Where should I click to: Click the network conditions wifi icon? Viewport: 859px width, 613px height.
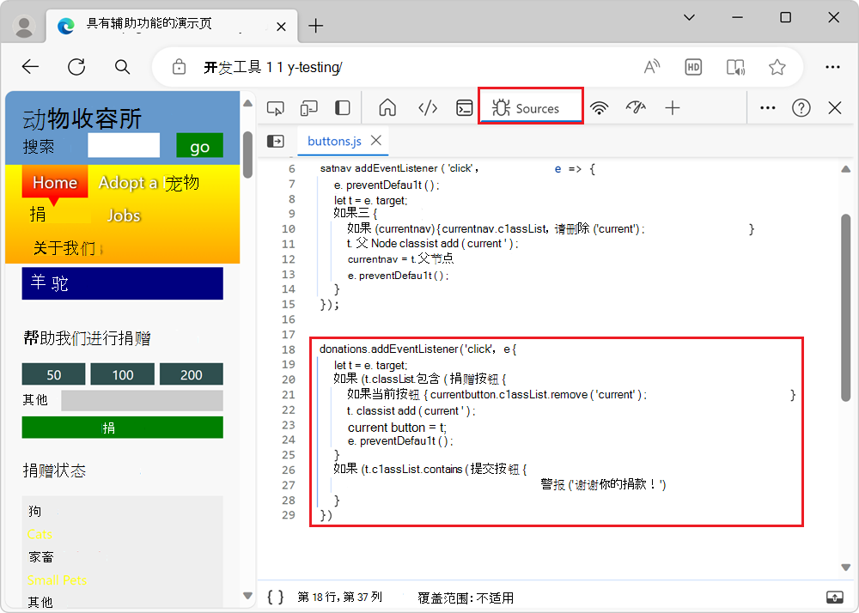click(x=599, y=107)
